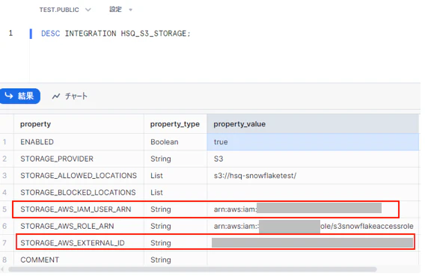The image size is (431, 276).
Task: Select String type in STORAGE_PROVIDER row
Action: [x=175, y=159]
